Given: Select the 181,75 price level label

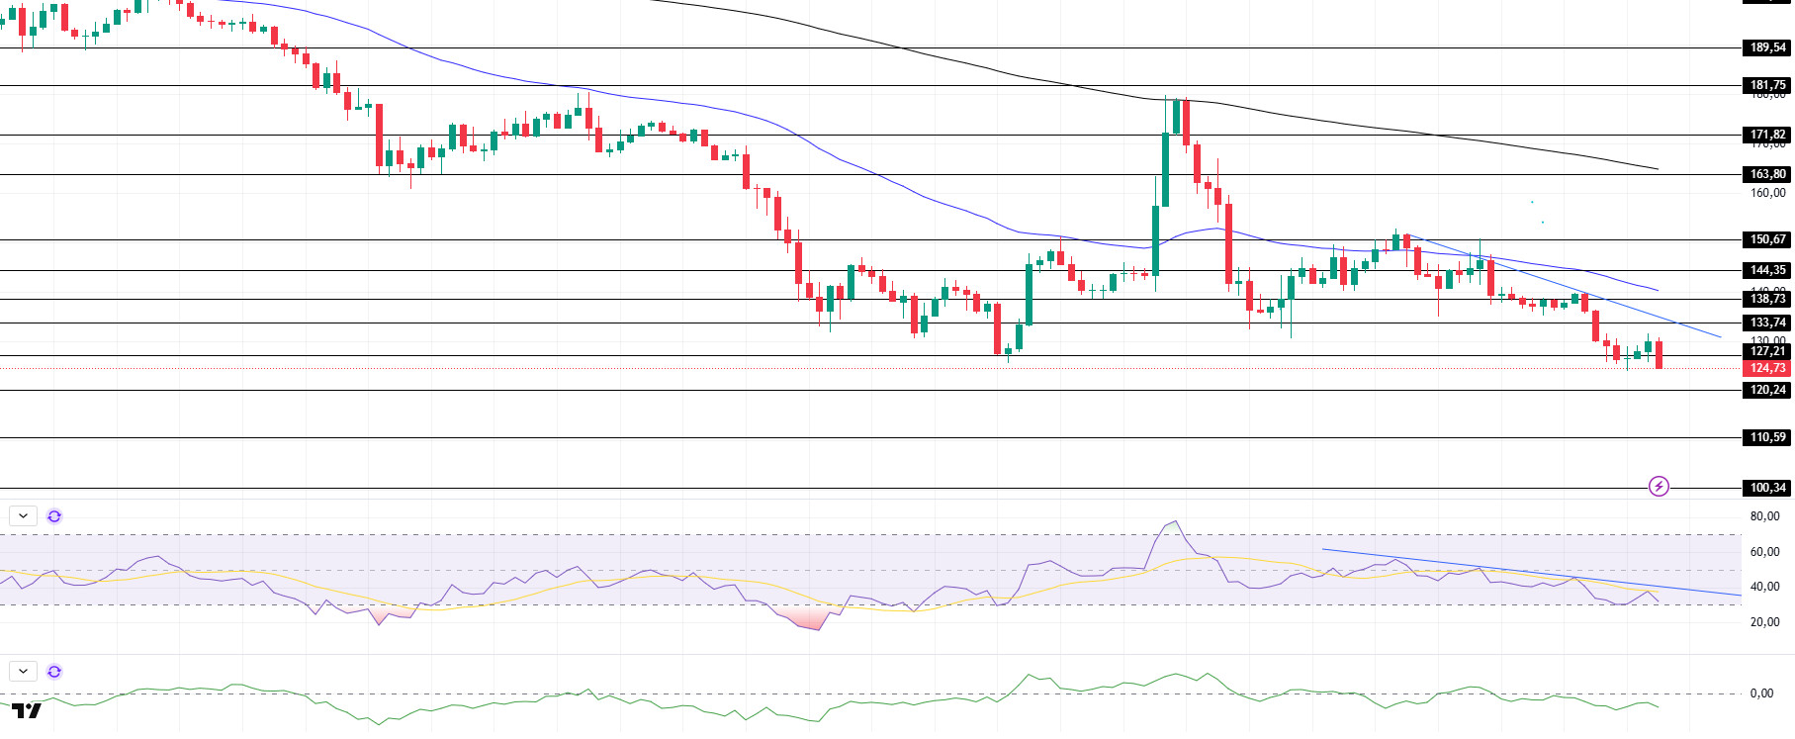Looking at the screenshot, I should 1766,85.
